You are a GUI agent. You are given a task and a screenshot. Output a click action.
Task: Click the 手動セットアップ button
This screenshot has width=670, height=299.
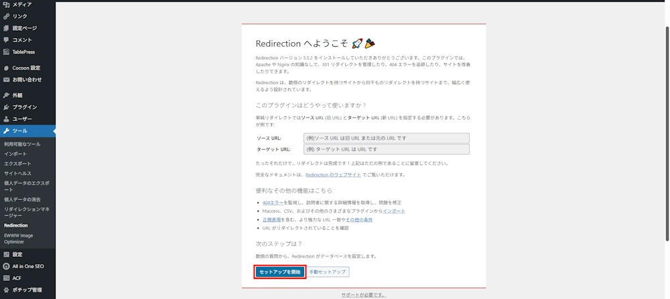pyautogui.click(x=328, y=272)
